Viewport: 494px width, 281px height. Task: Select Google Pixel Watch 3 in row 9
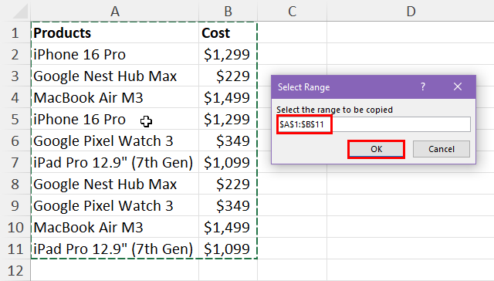pyautogui.click(x=115, y=205)
